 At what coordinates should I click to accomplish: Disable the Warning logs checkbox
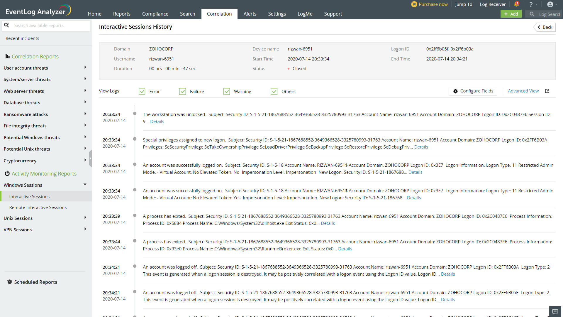pos(227,91)
